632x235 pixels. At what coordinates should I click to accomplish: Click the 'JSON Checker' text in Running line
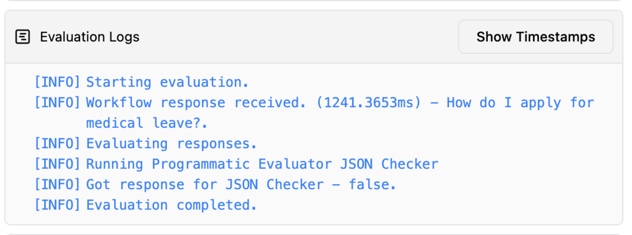389,164
